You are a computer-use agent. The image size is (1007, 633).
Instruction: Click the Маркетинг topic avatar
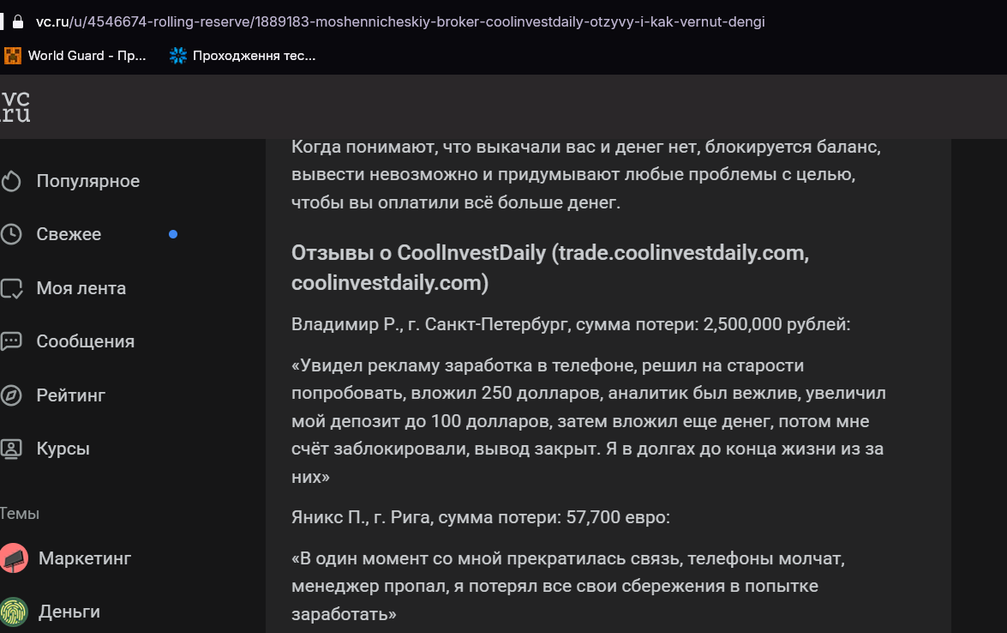coord(14,558)
